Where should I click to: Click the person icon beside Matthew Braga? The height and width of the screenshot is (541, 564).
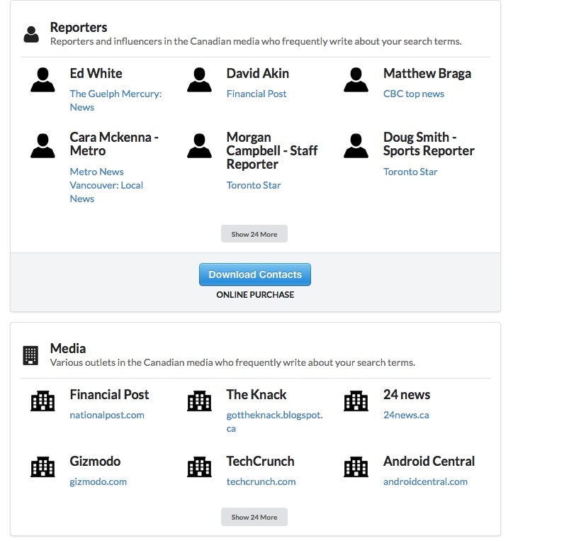point(356,80)
